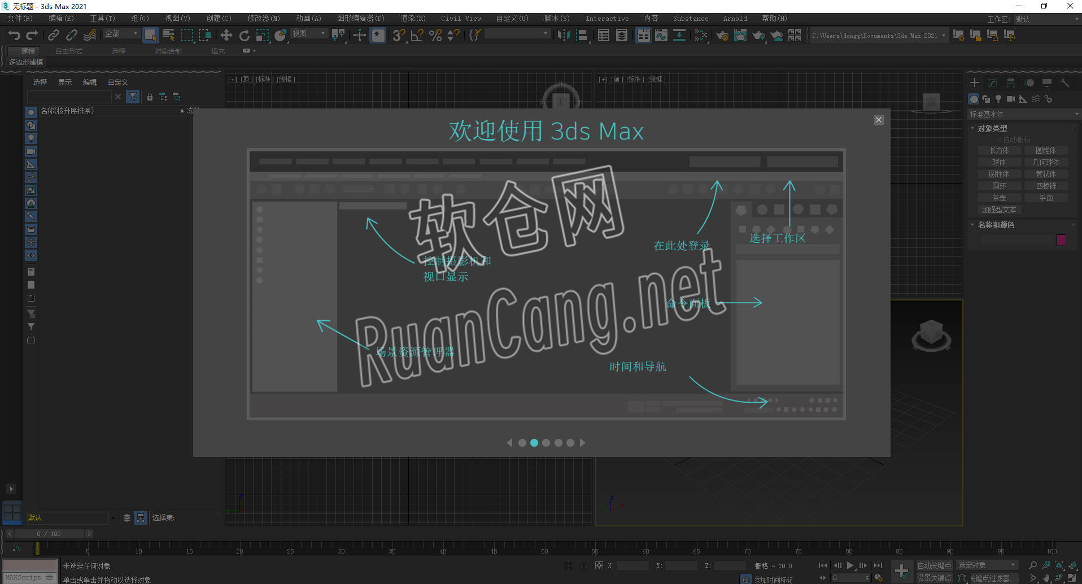Click the 球体 sphere button
The width and height of the screenshot is (1082, 584).
(x=999, y=163)
